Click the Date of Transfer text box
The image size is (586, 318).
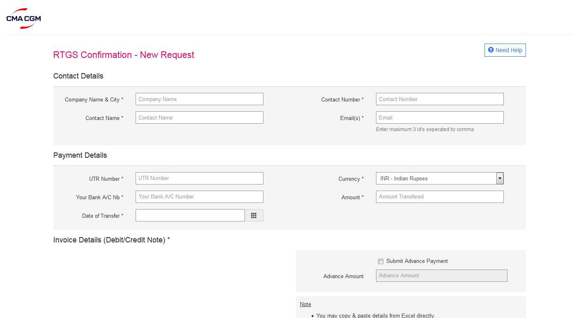point(190,215)
